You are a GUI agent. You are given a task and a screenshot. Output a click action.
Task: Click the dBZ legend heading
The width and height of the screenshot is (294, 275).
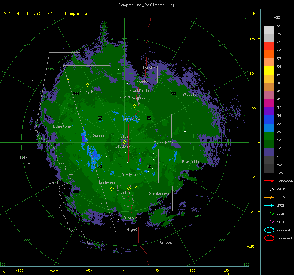pyautogui.click(x=277, y=17)
